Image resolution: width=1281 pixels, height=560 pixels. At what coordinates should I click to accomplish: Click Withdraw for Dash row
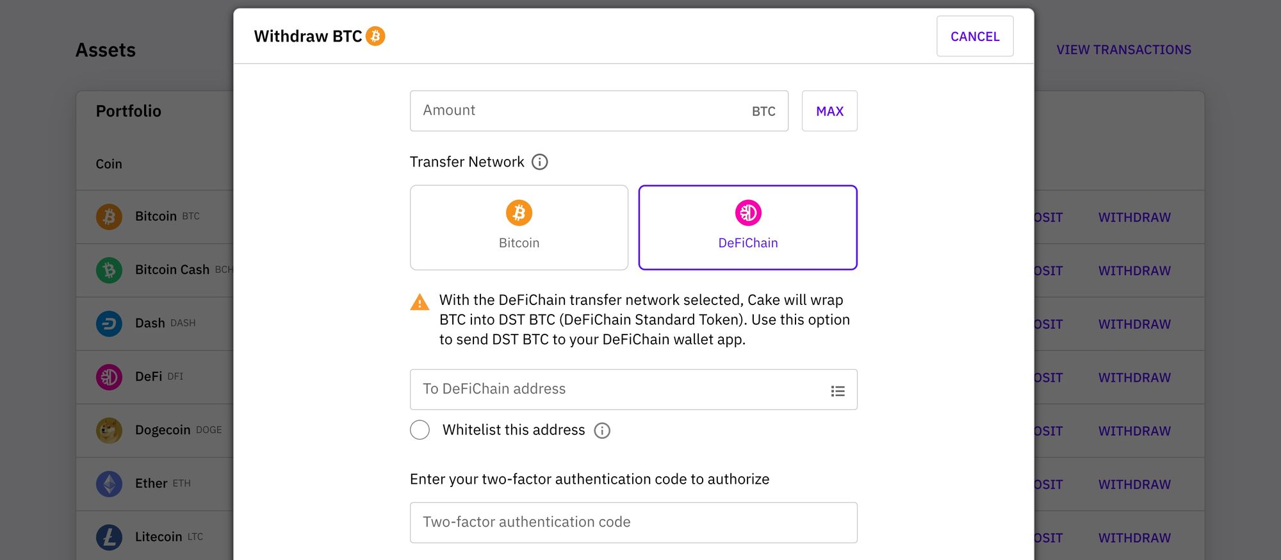point(1134,324)
